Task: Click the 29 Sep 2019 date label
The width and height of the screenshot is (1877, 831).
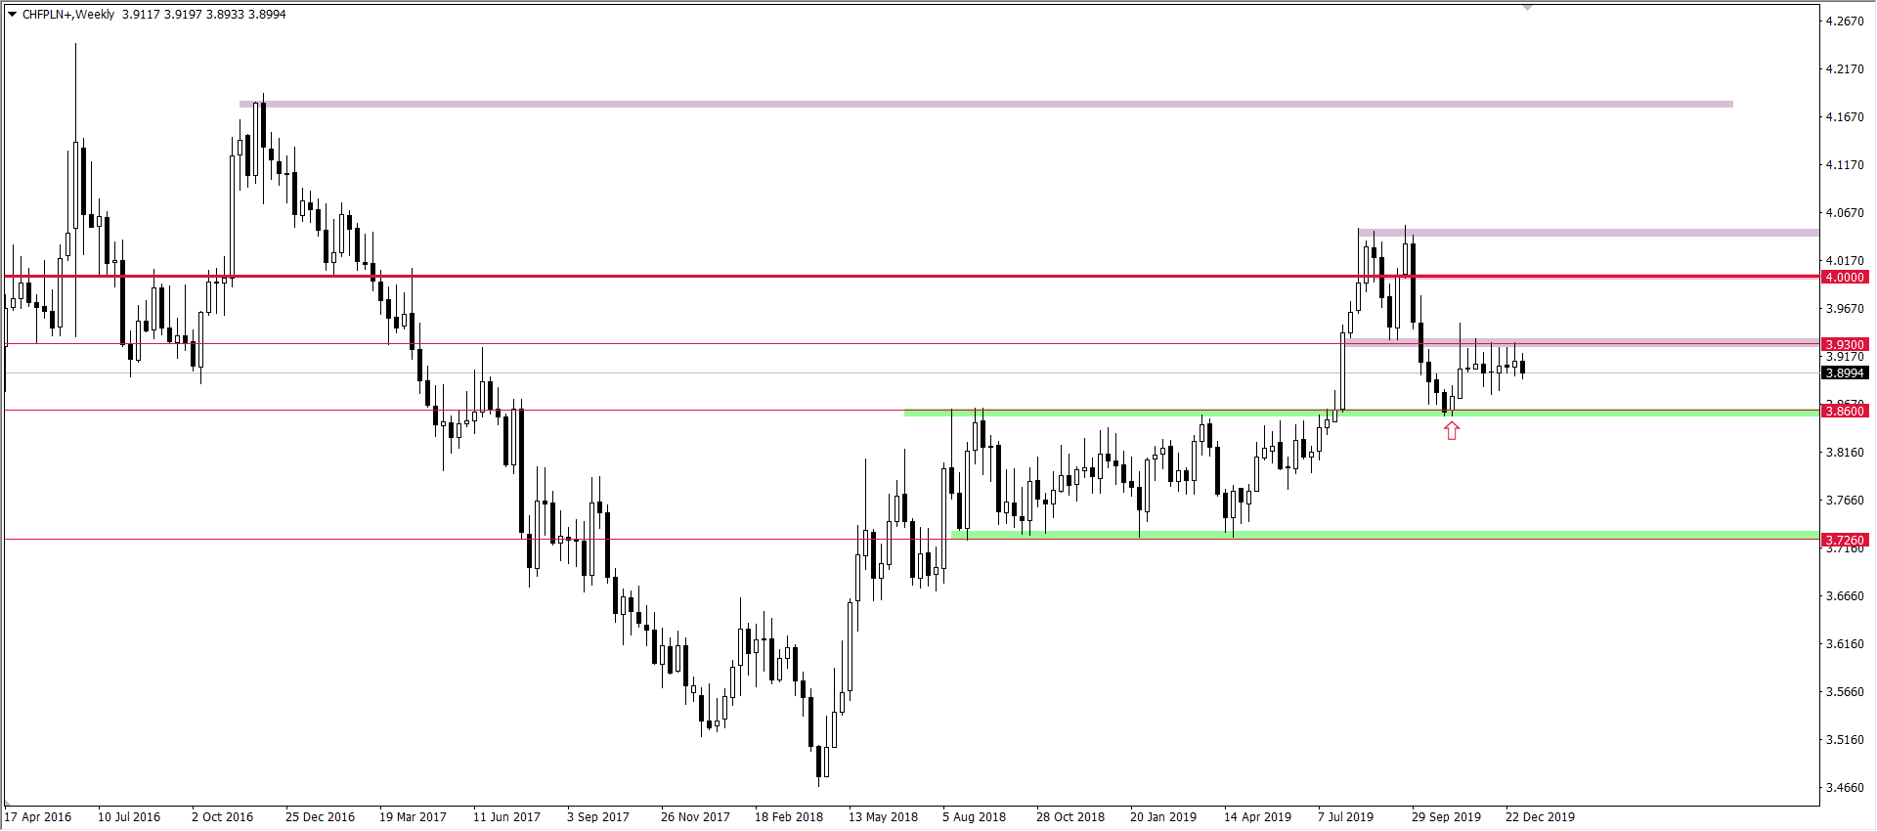Action: (x=1446, y=817)
